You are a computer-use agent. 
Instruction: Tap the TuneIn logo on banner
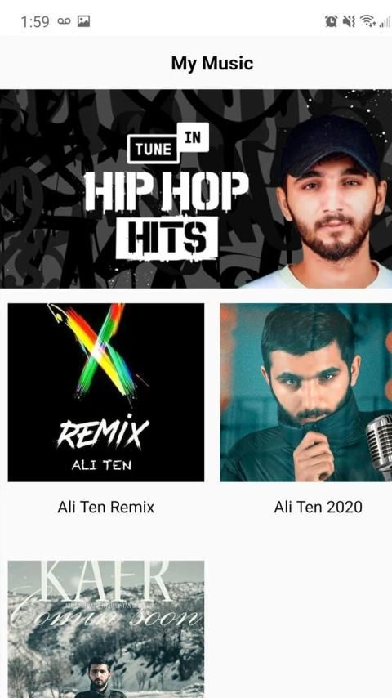(x=168, y=143)
